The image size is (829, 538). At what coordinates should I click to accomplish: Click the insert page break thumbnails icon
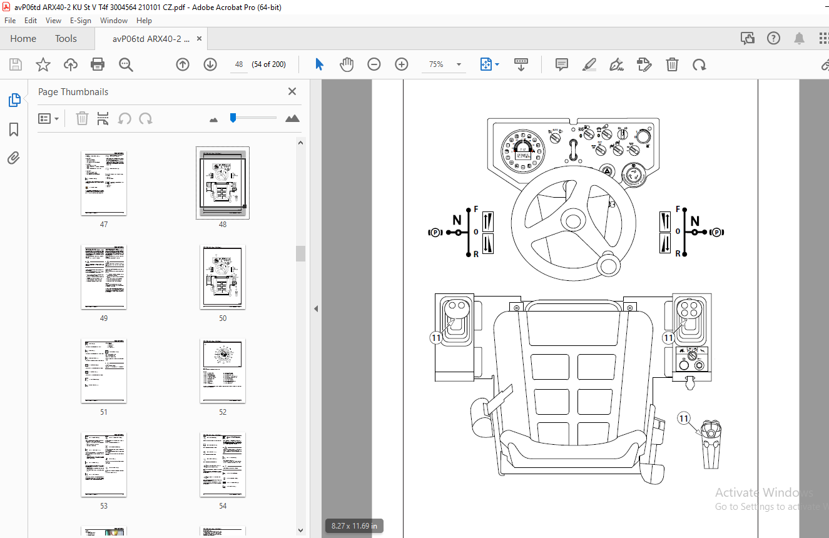(x=103, y=118)
